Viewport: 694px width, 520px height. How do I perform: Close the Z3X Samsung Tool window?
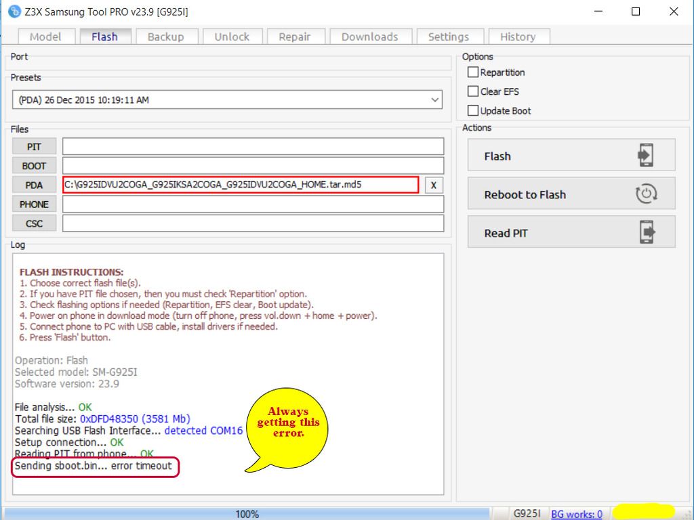(674, 12)
